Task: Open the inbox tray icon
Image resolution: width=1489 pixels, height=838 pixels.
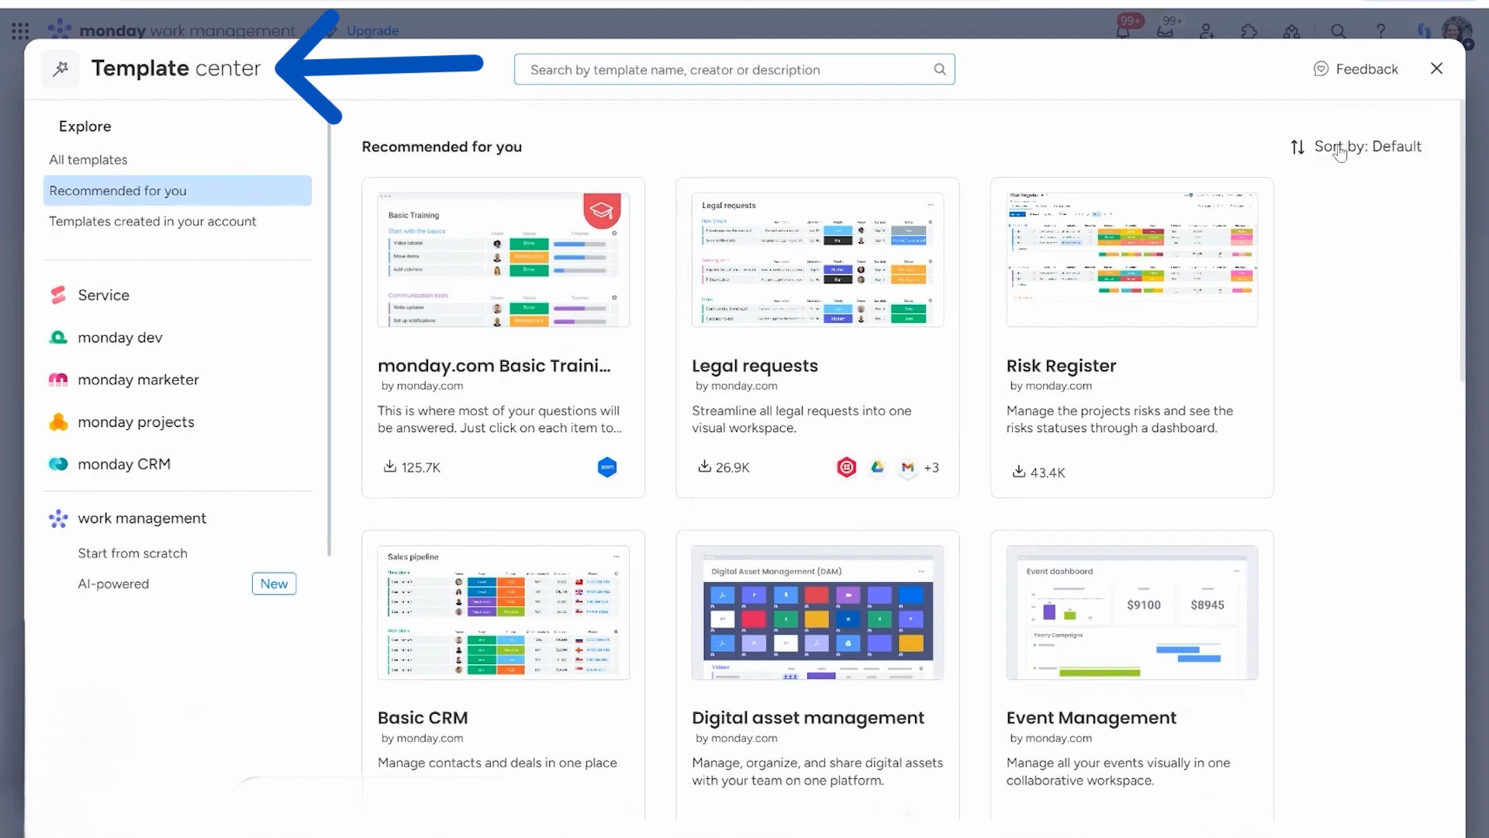Action: point(1165,31)
